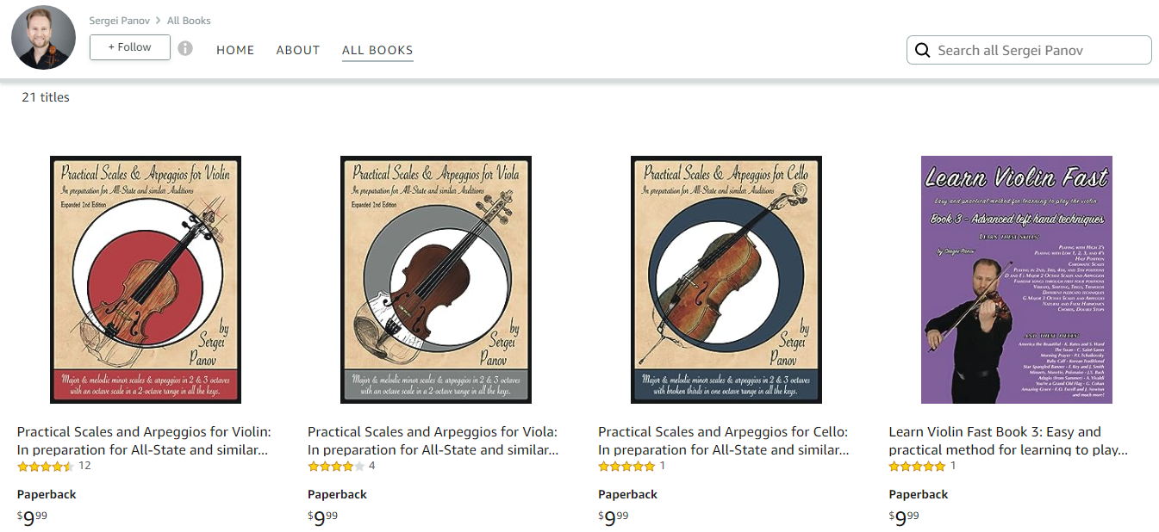Viewport: 1159px width, 532px height.
Task: Open the Sergei Panov breadcrumb link
Action: tap(120, 20)
